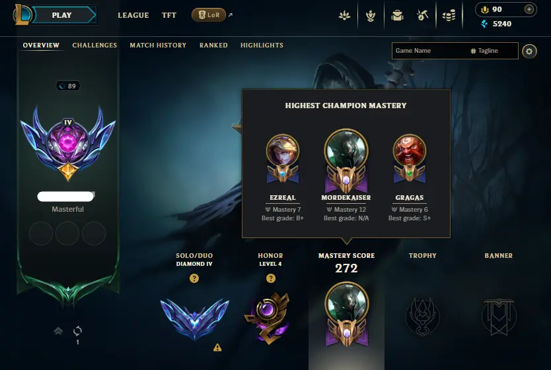Click the Honor question mark icon
This screenshot has height=370, width=551.
(x=271, y=278)
